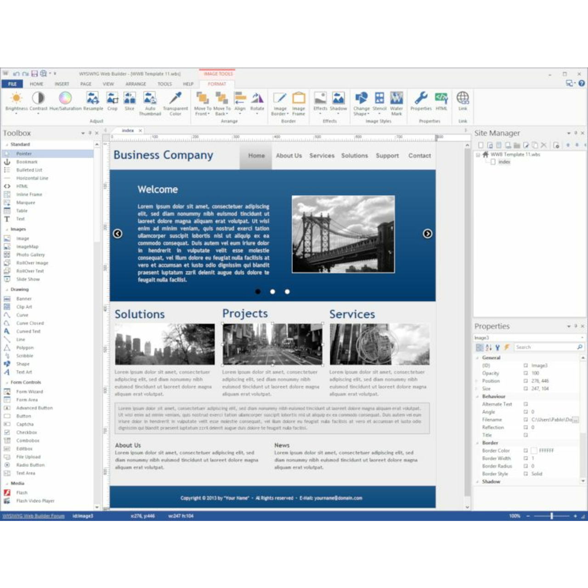This screenshot has width=588, height=588.
Task: Open image Properties wrench icon
Action: pos(421,98)
